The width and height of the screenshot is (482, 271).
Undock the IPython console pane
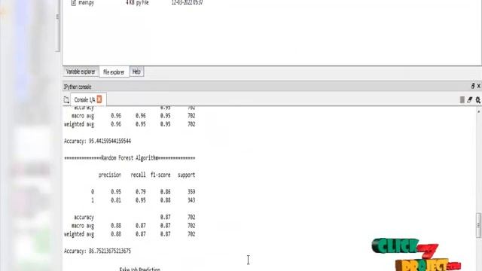[473, 87]
